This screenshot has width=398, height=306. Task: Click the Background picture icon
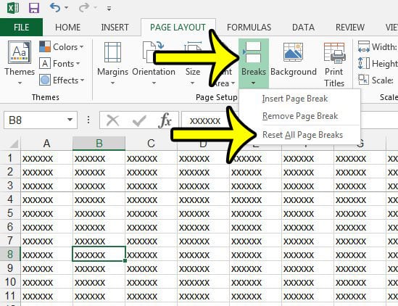click(293, 52)
